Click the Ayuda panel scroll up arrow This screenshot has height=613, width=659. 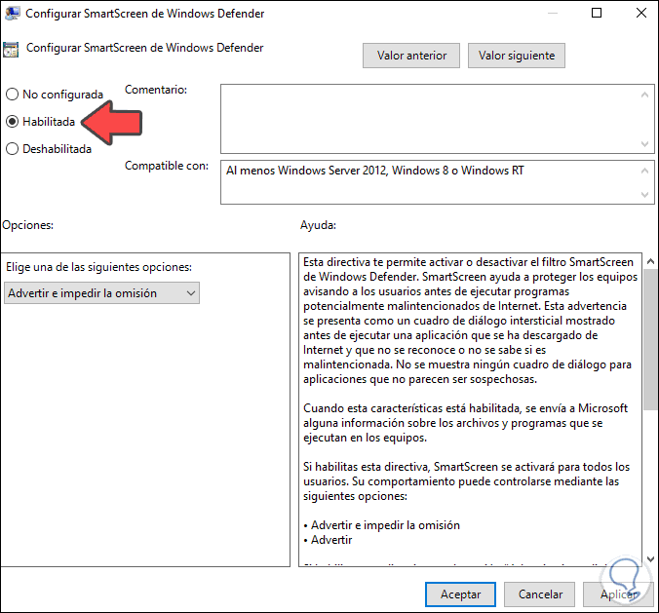(650, 261)
